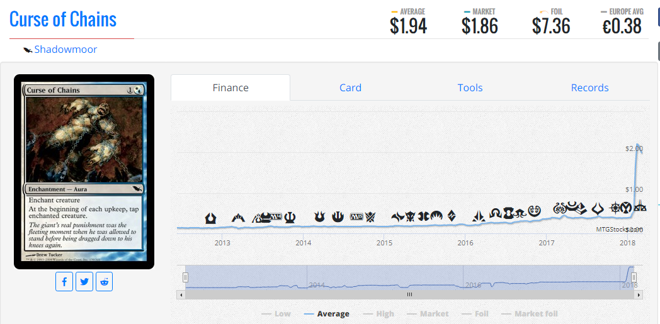This screenshot has width=660, height=324.
Task: Click the Shadows over Innistrad arch symbol
Action: pos(496,213)
